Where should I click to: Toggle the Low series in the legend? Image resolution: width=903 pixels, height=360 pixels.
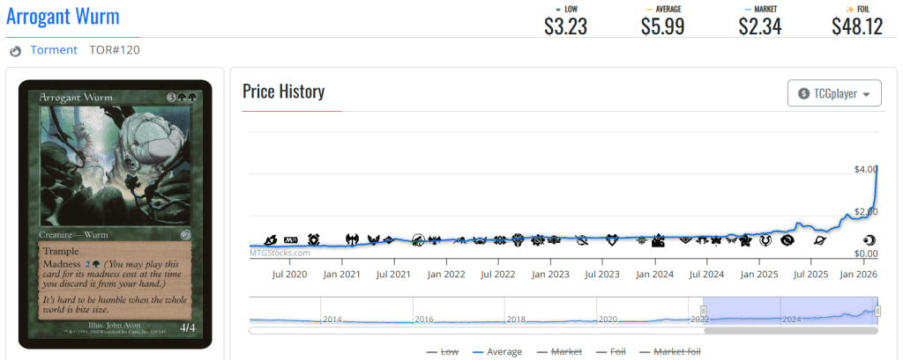tap(442, 351)
